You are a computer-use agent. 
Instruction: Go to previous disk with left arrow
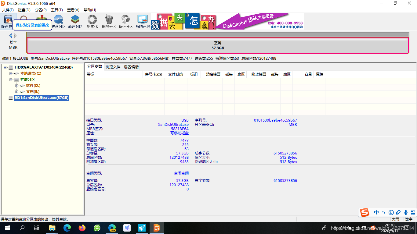10,36
